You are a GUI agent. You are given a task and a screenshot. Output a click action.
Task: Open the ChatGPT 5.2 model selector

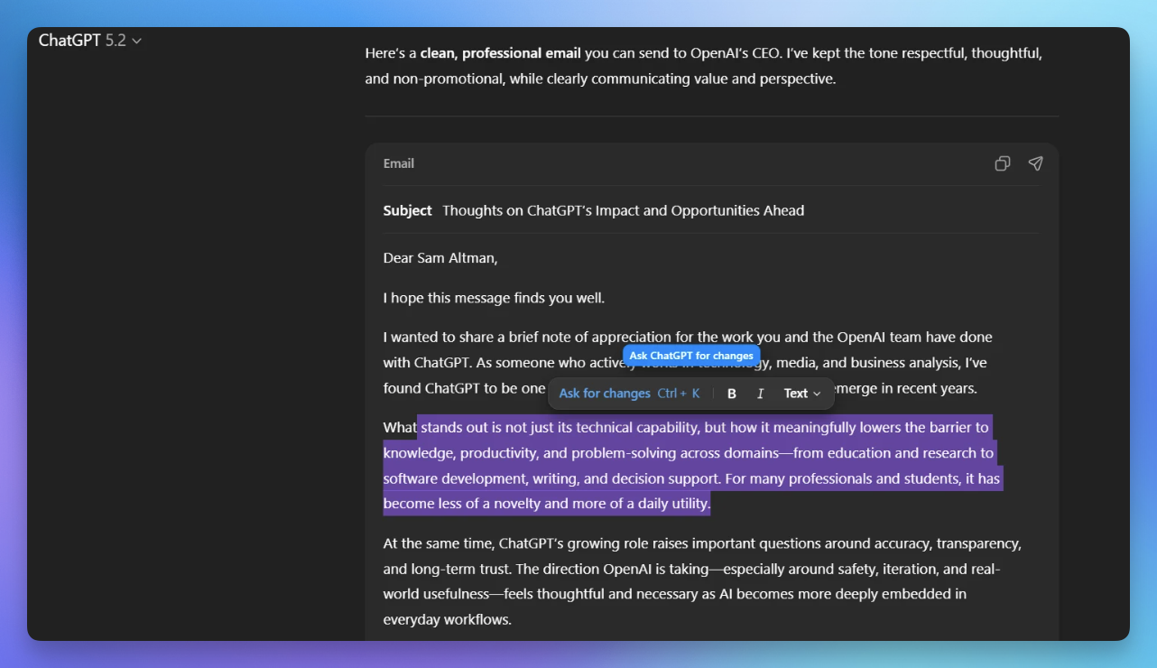90,41
